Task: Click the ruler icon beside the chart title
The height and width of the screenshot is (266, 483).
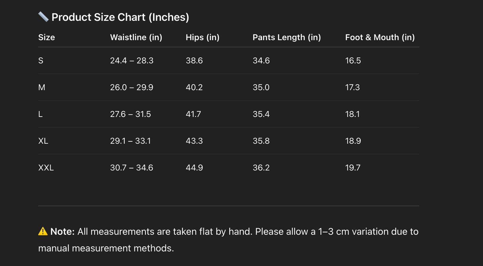Action: [x=43, y=17]
